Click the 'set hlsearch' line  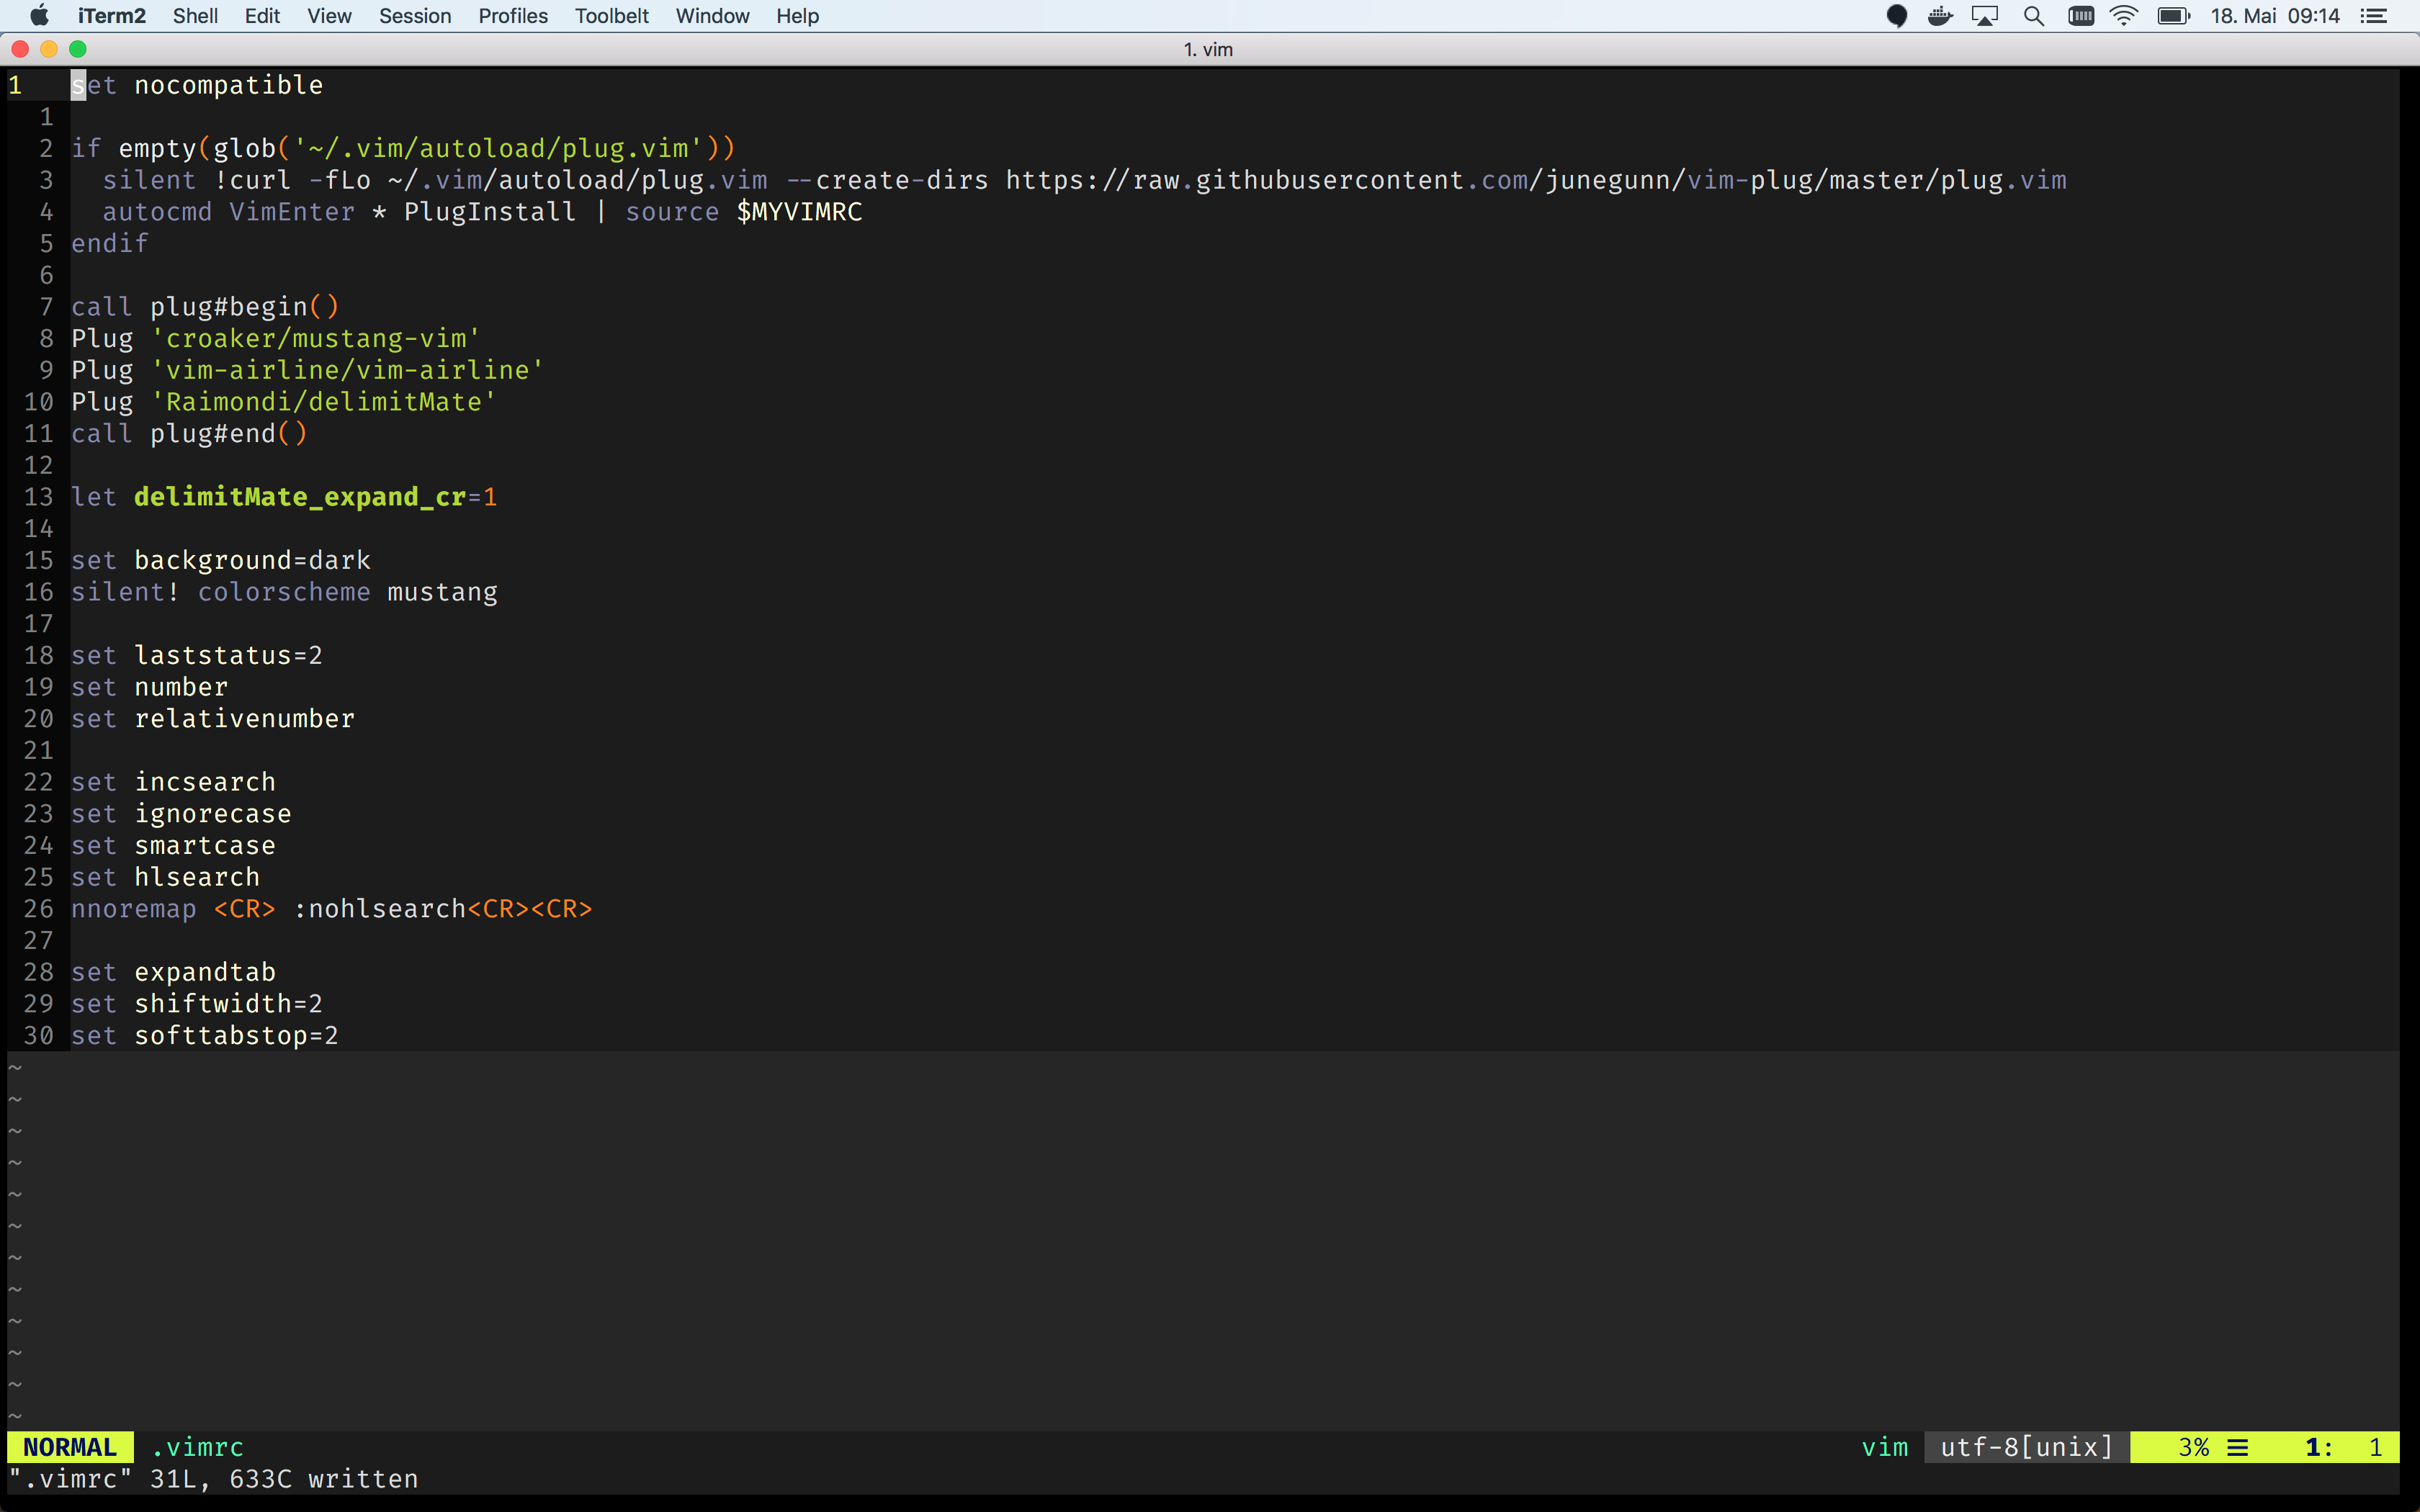pyautogui.click(x=165, y=877)
